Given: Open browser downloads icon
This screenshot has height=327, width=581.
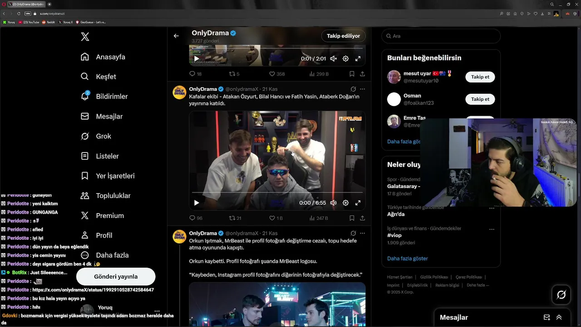Looking at the screenshot, I should pos(542,14).
